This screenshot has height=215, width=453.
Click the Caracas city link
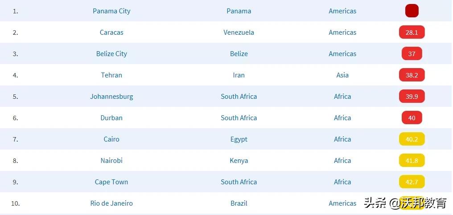tap(111, 32)
